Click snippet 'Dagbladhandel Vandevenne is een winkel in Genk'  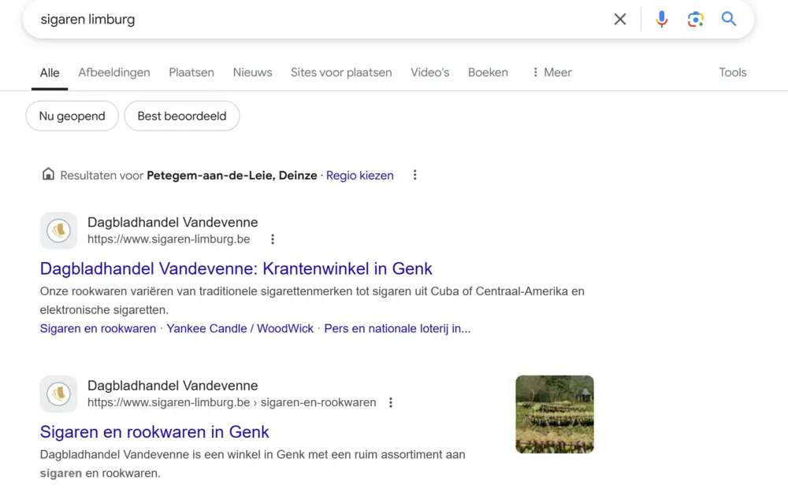pos(173,454)
